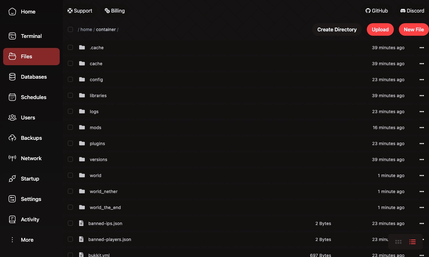The image size is (429, 257).
Task: Navigate to home in the breadcrumb path
Action: 86,29
